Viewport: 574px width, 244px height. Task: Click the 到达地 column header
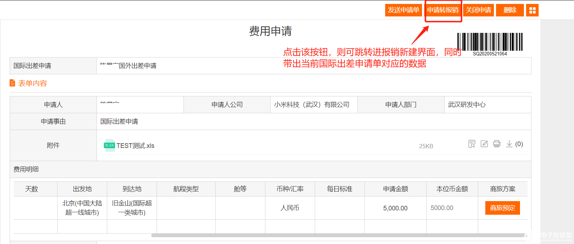click(132, 189)
